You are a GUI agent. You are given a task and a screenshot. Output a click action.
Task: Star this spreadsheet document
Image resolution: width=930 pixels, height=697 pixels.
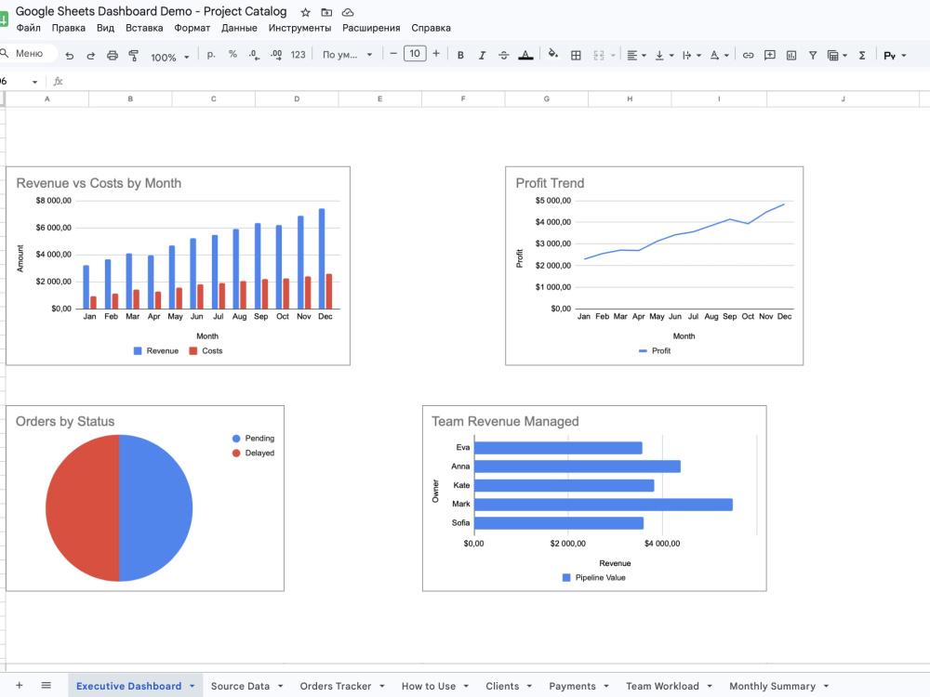305,12
